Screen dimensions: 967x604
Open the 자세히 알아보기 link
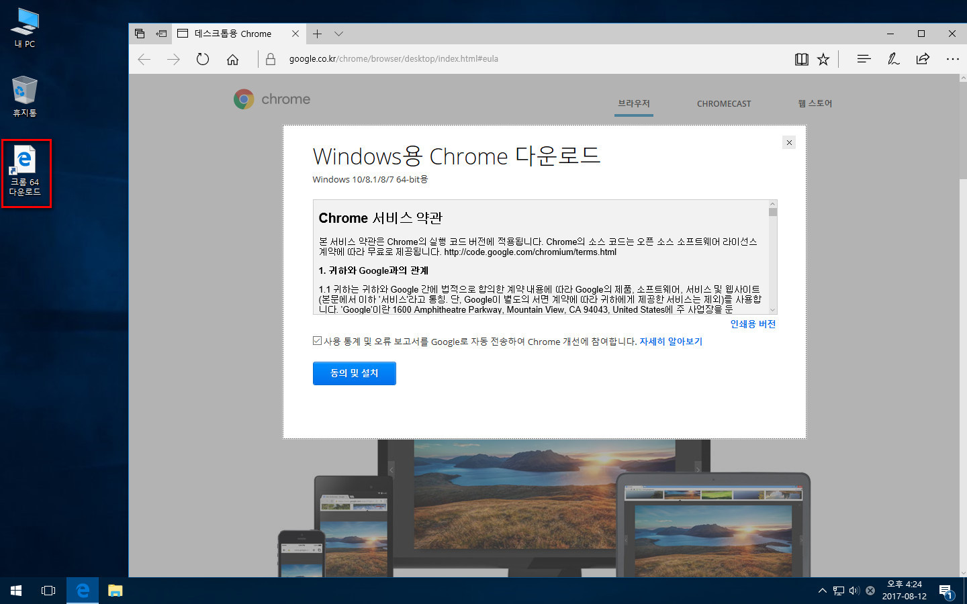671,342
